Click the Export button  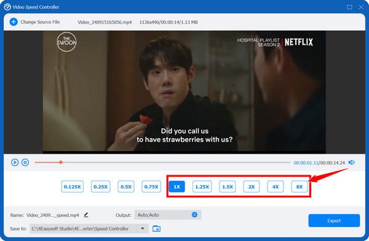334,221
